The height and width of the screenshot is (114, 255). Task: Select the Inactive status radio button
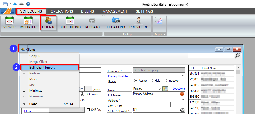point(165,81)
